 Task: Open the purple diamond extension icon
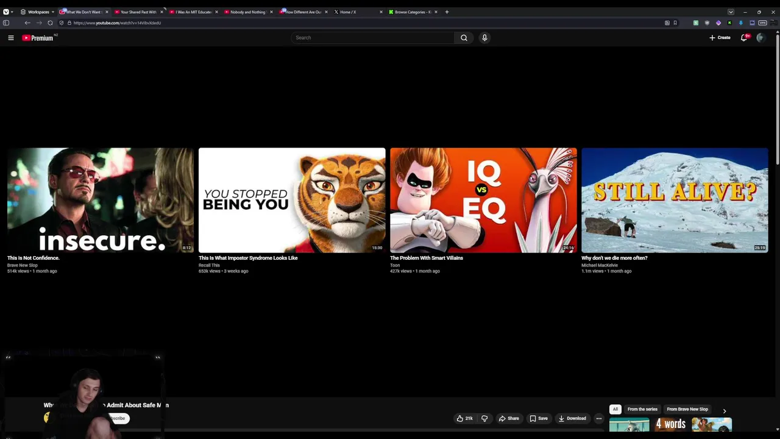click(718, 23)
